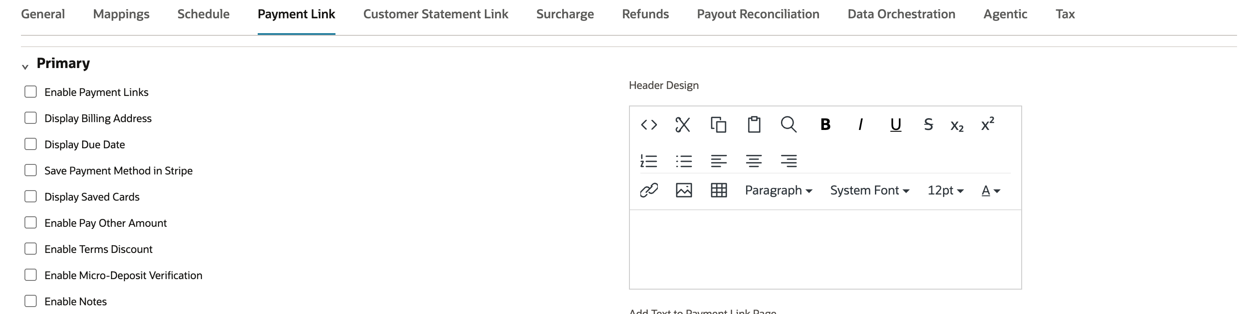The height and width of the screenshot is (314, 1258).
Task: Switch to the General tab
Action: tap(43, 14)
